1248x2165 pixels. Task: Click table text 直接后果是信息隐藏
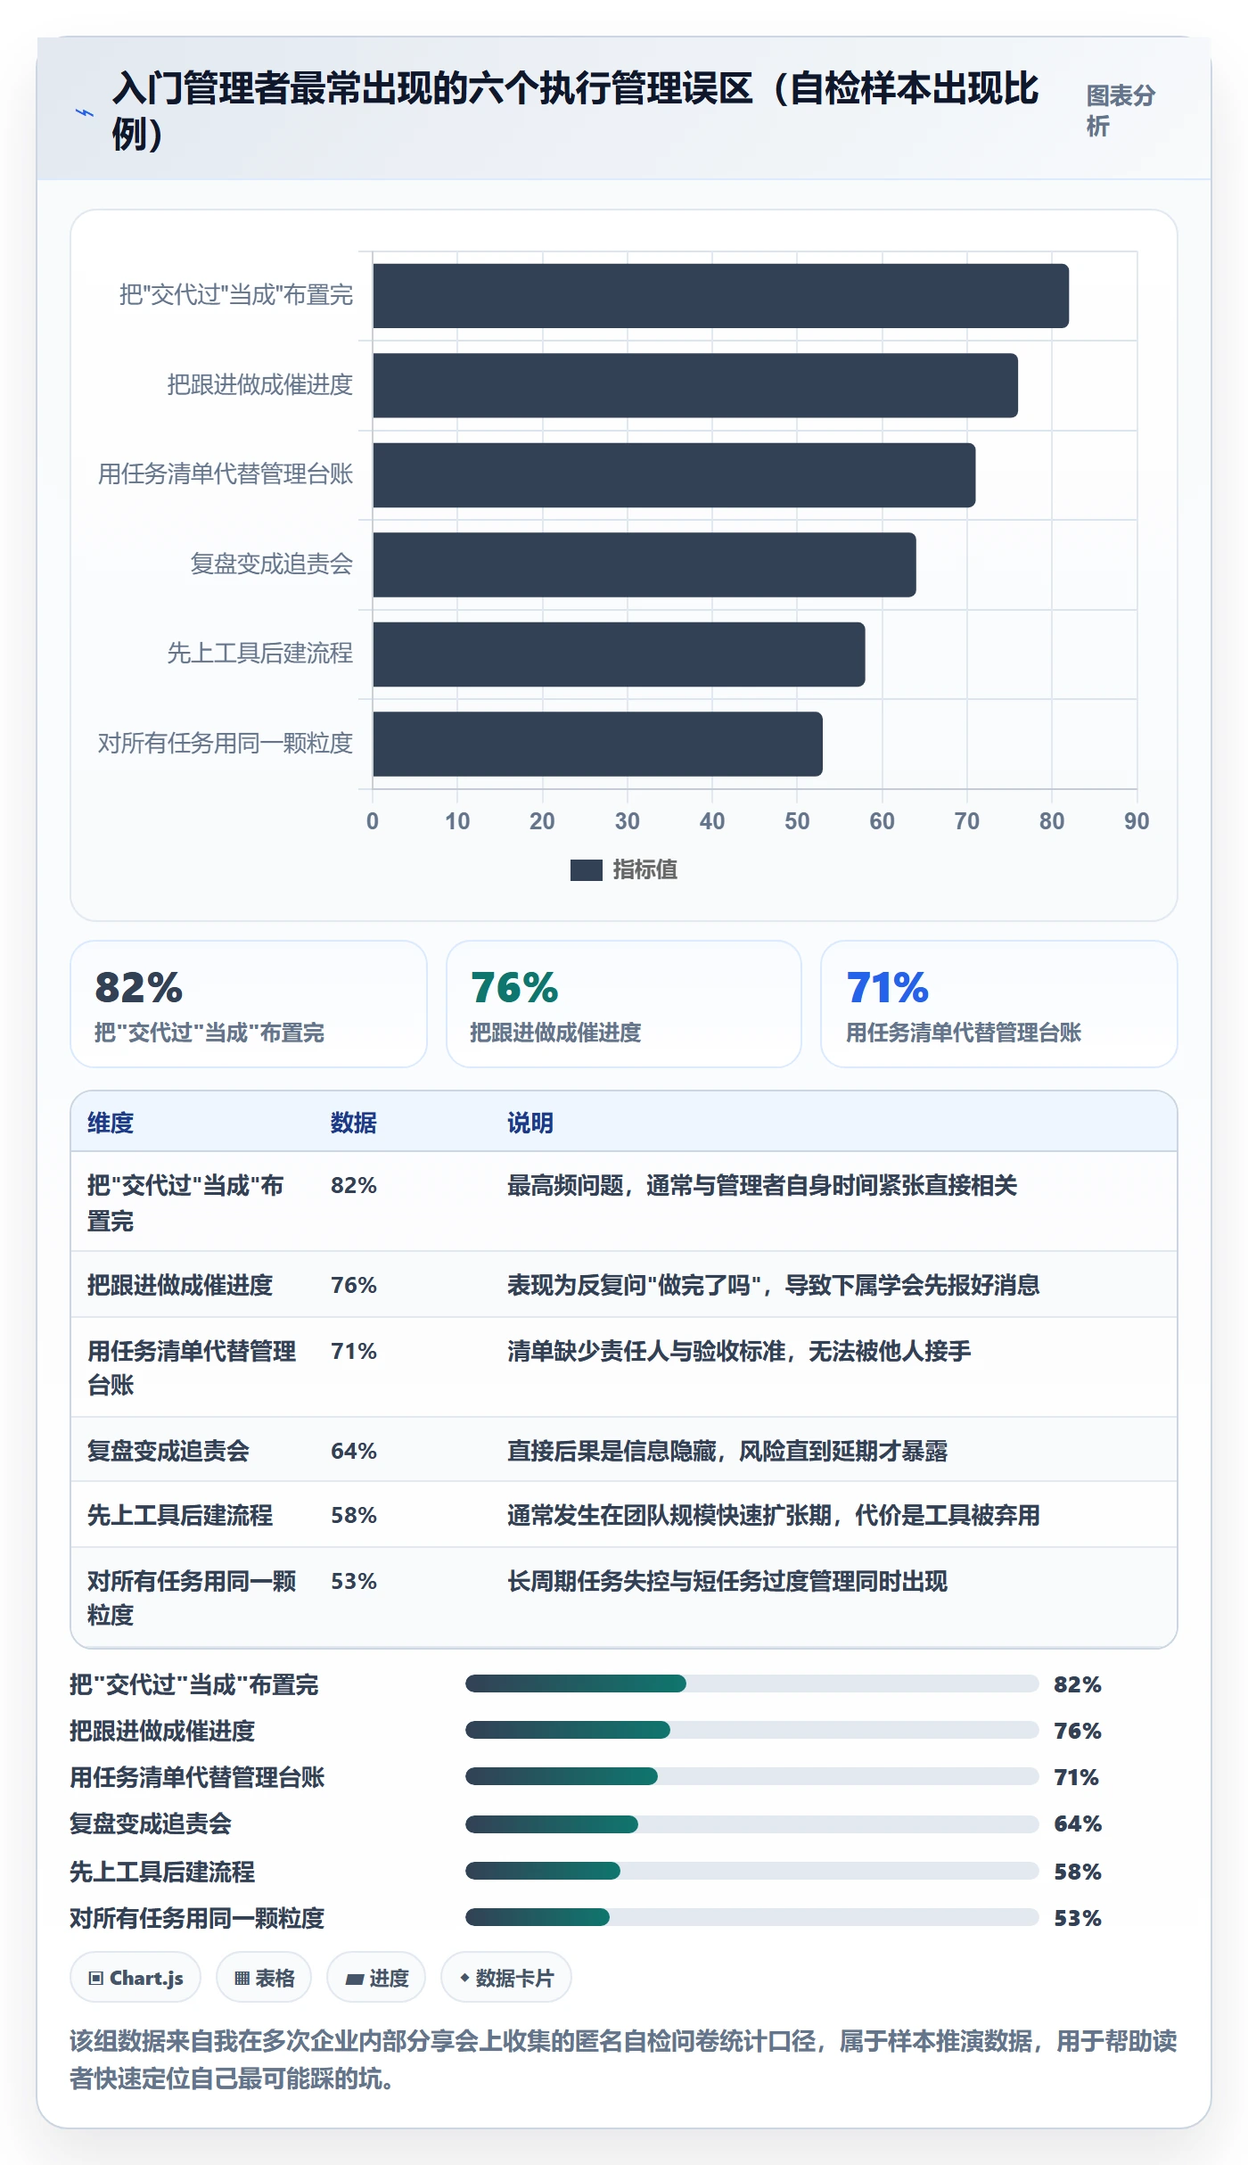point(612,1451)
